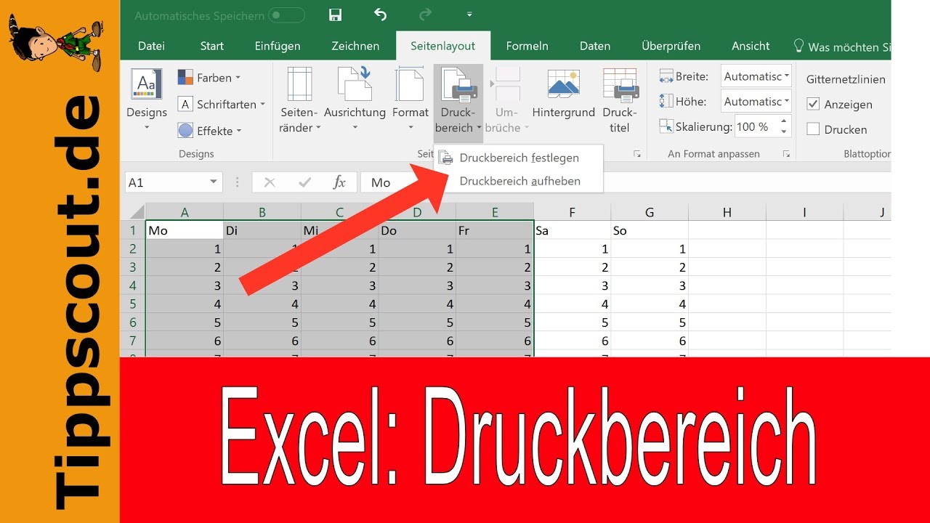The image size is (930, 523).
Task: Open the Quick Access Toolbar customize arrow
Action: pos(469,15)
